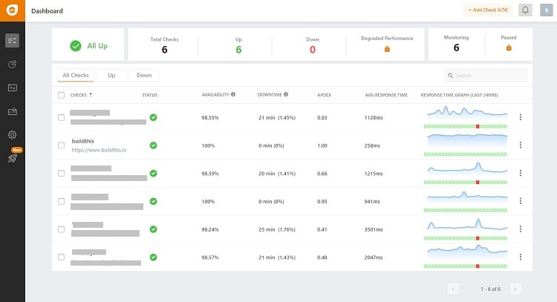557x302 pixels.
Task: Click the red downtime marker in 2047ms row
Action: [478, 266]
